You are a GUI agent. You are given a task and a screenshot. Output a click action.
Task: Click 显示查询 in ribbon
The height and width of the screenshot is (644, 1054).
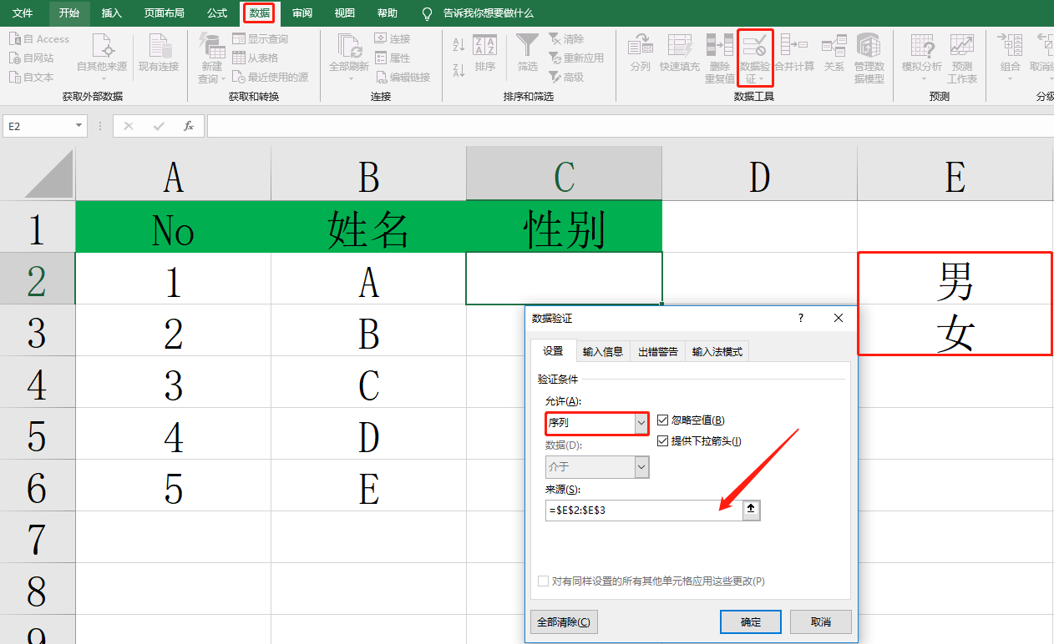260,39
